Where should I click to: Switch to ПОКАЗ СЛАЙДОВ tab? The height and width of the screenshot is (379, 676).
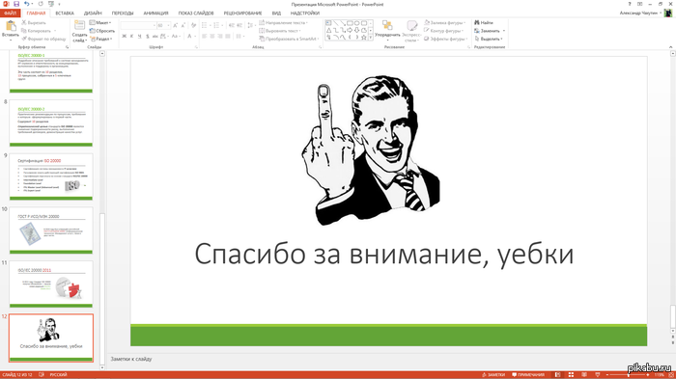[196, 13]
